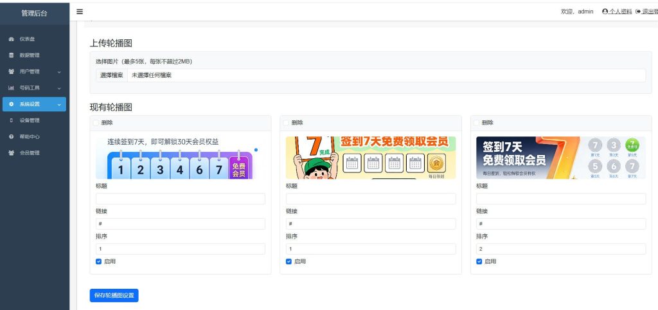658x310 pixels.
Task: Click the logout icon next to 退出登录
Action: tap(638, 12)
